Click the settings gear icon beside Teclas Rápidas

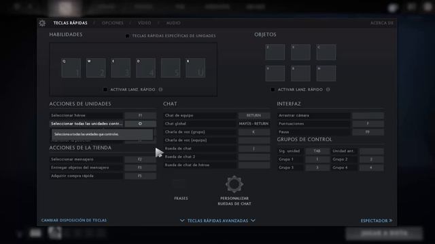(42, 23)
